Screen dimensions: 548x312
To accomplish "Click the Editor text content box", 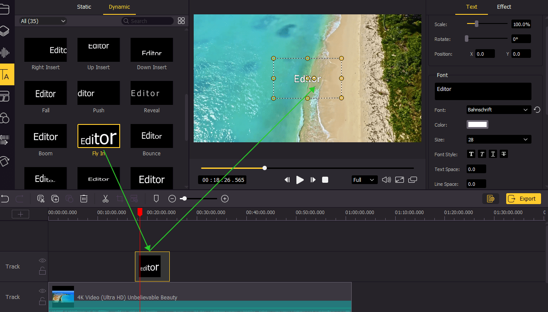I will click(x=483, y=91).
